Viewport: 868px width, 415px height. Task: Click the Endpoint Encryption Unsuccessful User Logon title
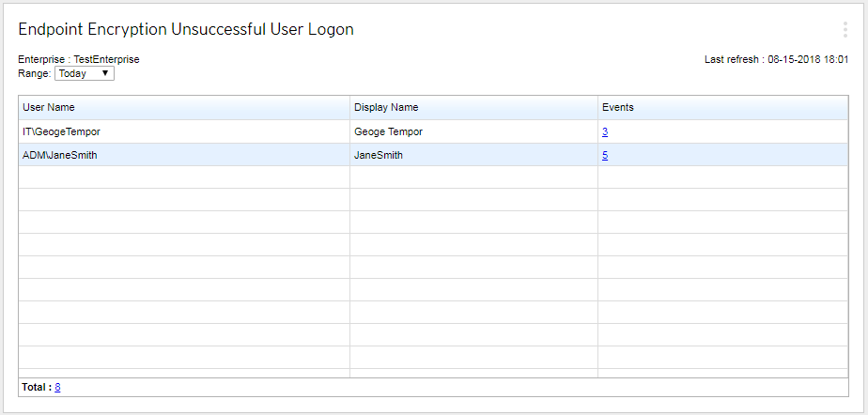(186, 29)
